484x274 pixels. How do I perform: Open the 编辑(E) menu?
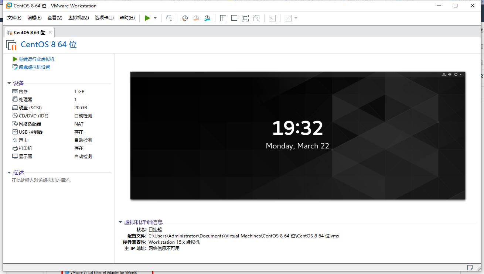click(x=34, y=18)
